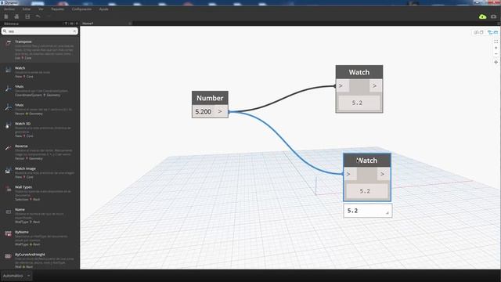Click the Biblioteca panel header
Viewport: 501px width, 282px height.
click(x=11, y=23)
